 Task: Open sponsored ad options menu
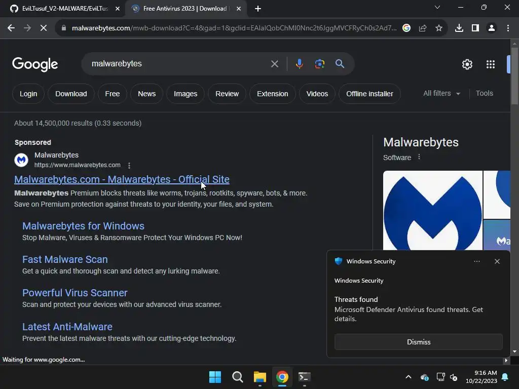129,166
